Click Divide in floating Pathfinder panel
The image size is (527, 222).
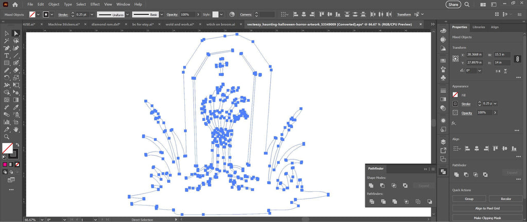(x=372, y=201)
